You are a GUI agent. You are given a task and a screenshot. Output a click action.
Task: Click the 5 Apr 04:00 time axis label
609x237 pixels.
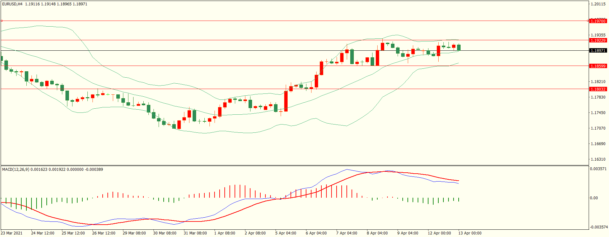[285, 233]
